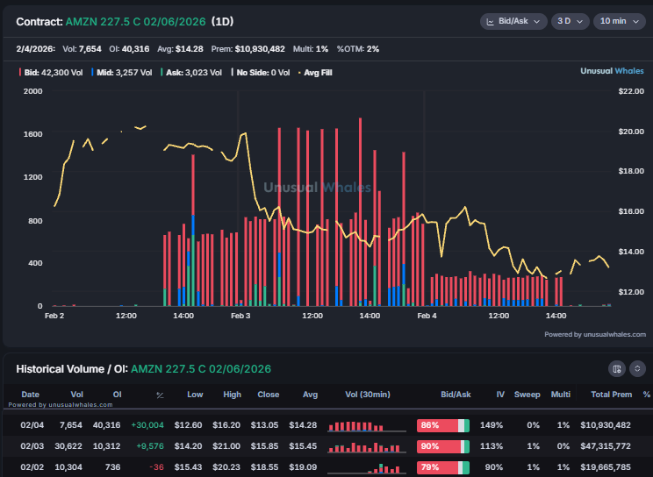Click the green contract name in chart title
The width and height of the screenshot is (653, 477).
(x=134, y=20)
